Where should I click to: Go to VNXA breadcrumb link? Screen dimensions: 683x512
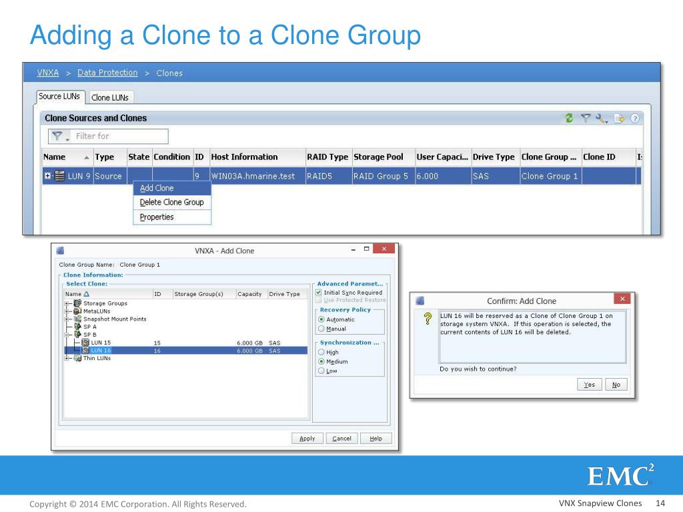[x=48, y=73]
